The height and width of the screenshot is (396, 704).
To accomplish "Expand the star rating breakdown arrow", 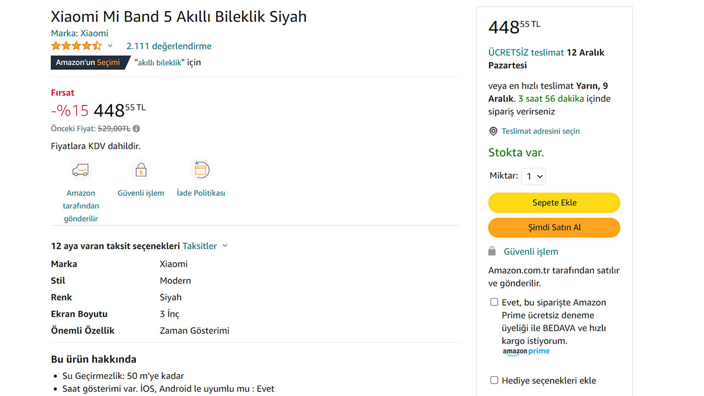I will [110, 46].
